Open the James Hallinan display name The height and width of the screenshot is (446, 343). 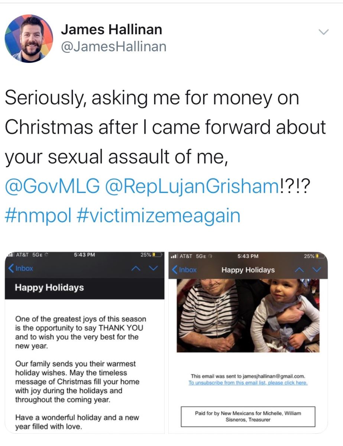pyautogui.click(x=111, y=29)
